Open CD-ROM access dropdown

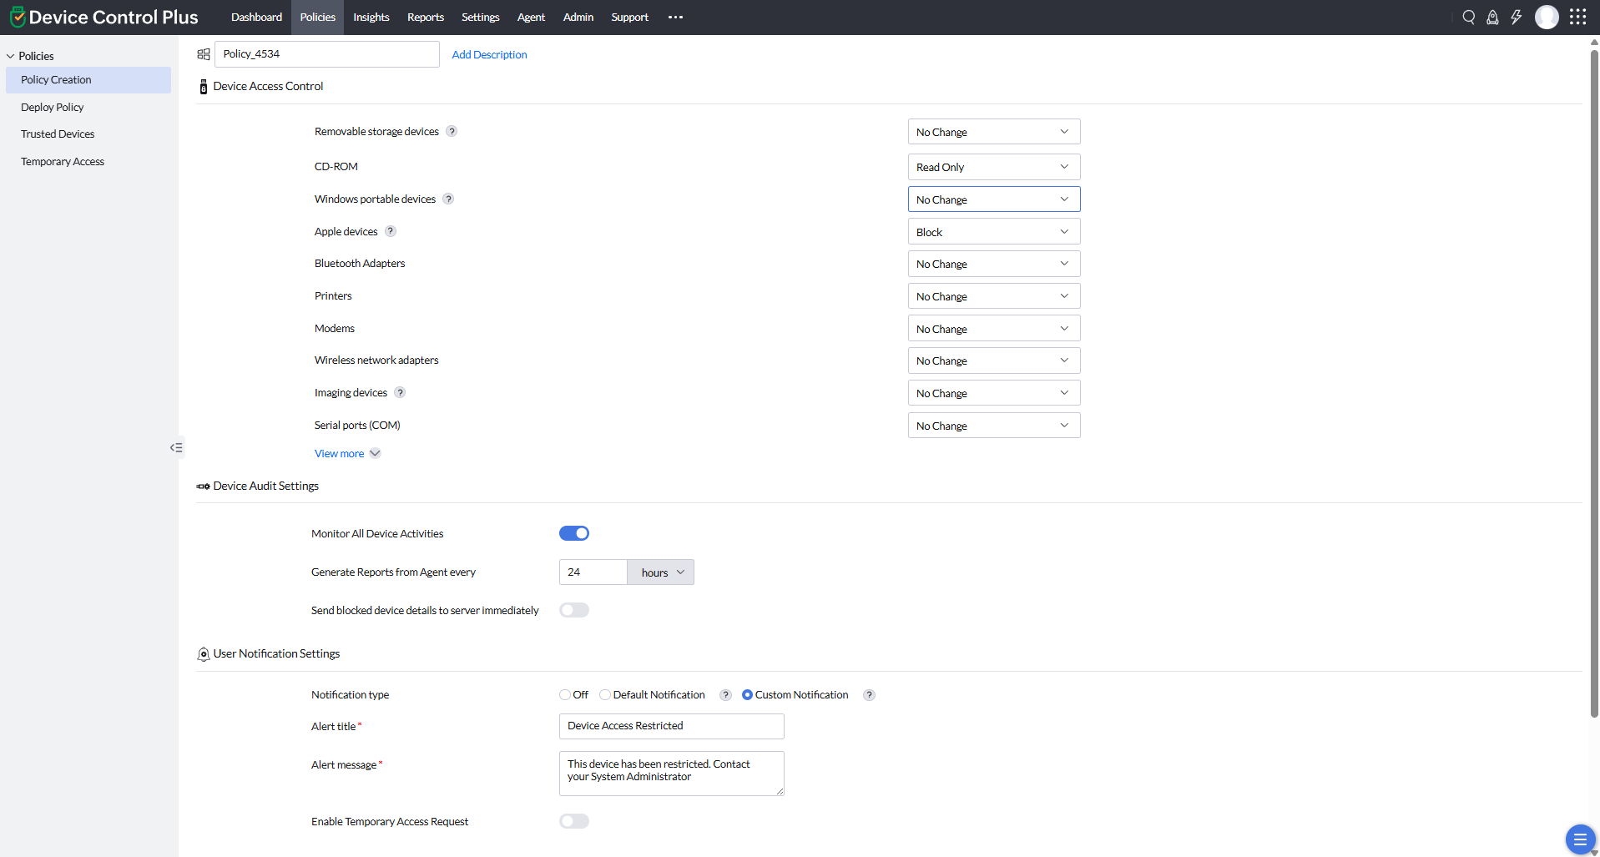tap(994, 167)
